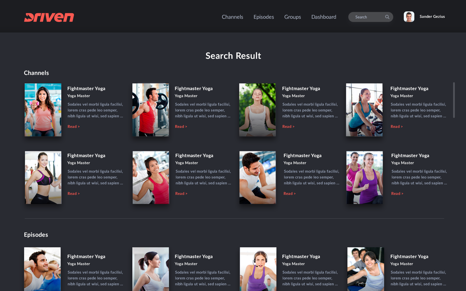Screen dimensions: 466x291
Task: Open the meditating woman thumbnail
Action: click(x=257, y=110)
